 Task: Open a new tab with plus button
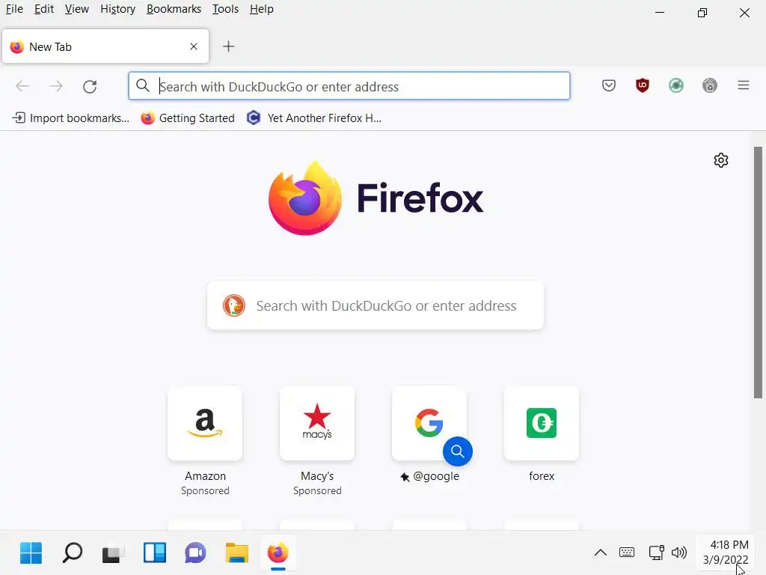click(x=228, y=46)
